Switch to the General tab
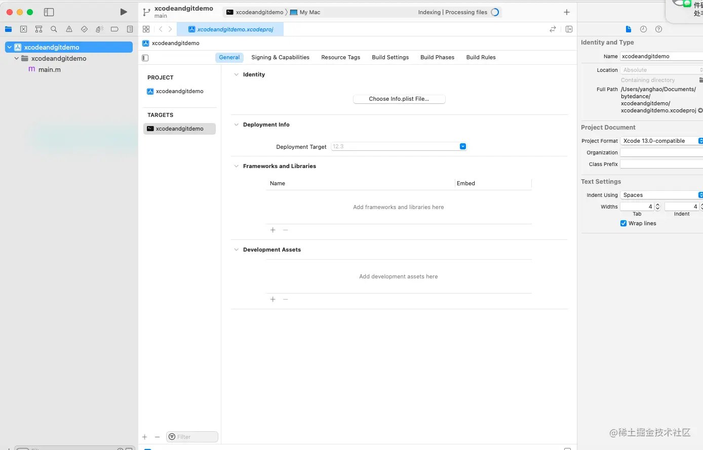Image resolution: width=703 pixels, height=450 pixels. pyautogui.click(x=229, y=57)
